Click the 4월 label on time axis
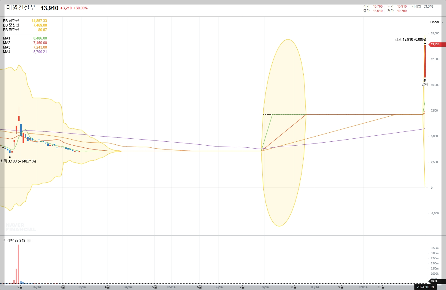The image size is (446, 290). click(x=107, y=287)
